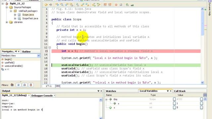This screenshot has width=212, height=119.
Task: Click the Toggle Bookmark icon in the editor toolbar
Action: pos(78,5)
